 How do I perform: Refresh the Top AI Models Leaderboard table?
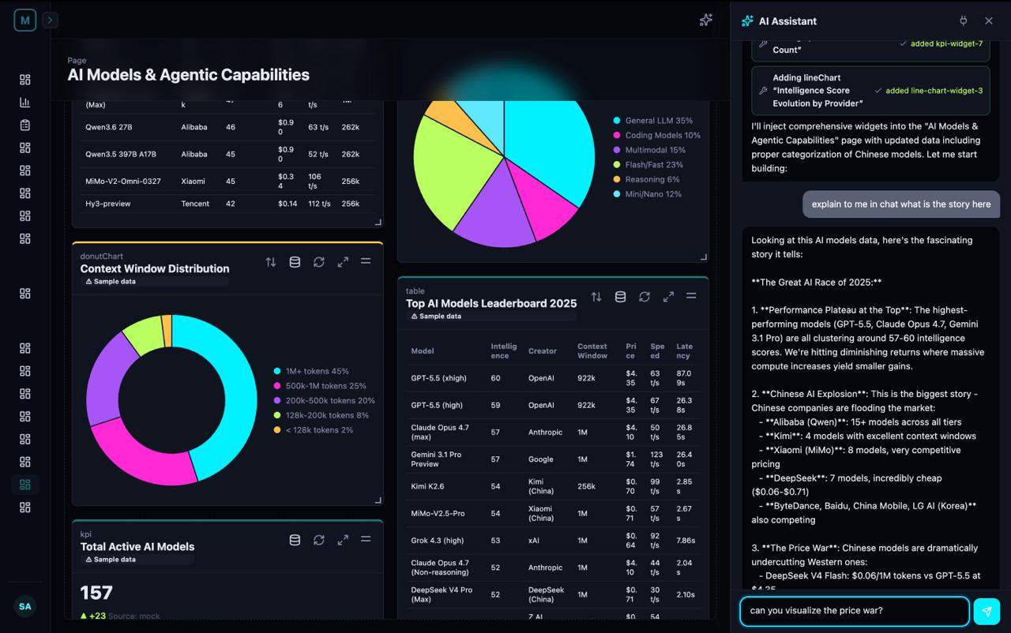645,297
